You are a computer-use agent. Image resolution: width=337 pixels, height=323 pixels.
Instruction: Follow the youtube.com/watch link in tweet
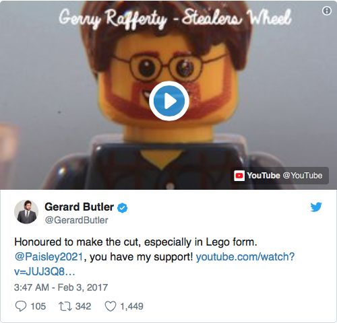[245, 256]
